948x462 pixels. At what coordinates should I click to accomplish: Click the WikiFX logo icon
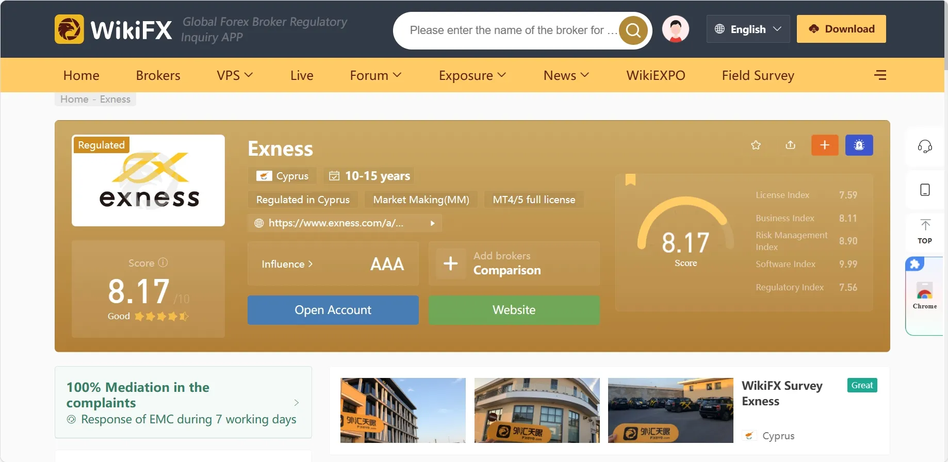69,29
